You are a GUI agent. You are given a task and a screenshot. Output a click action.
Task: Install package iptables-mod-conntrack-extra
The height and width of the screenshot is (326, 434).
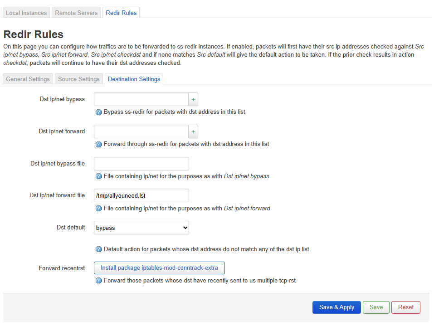[159, 268]
